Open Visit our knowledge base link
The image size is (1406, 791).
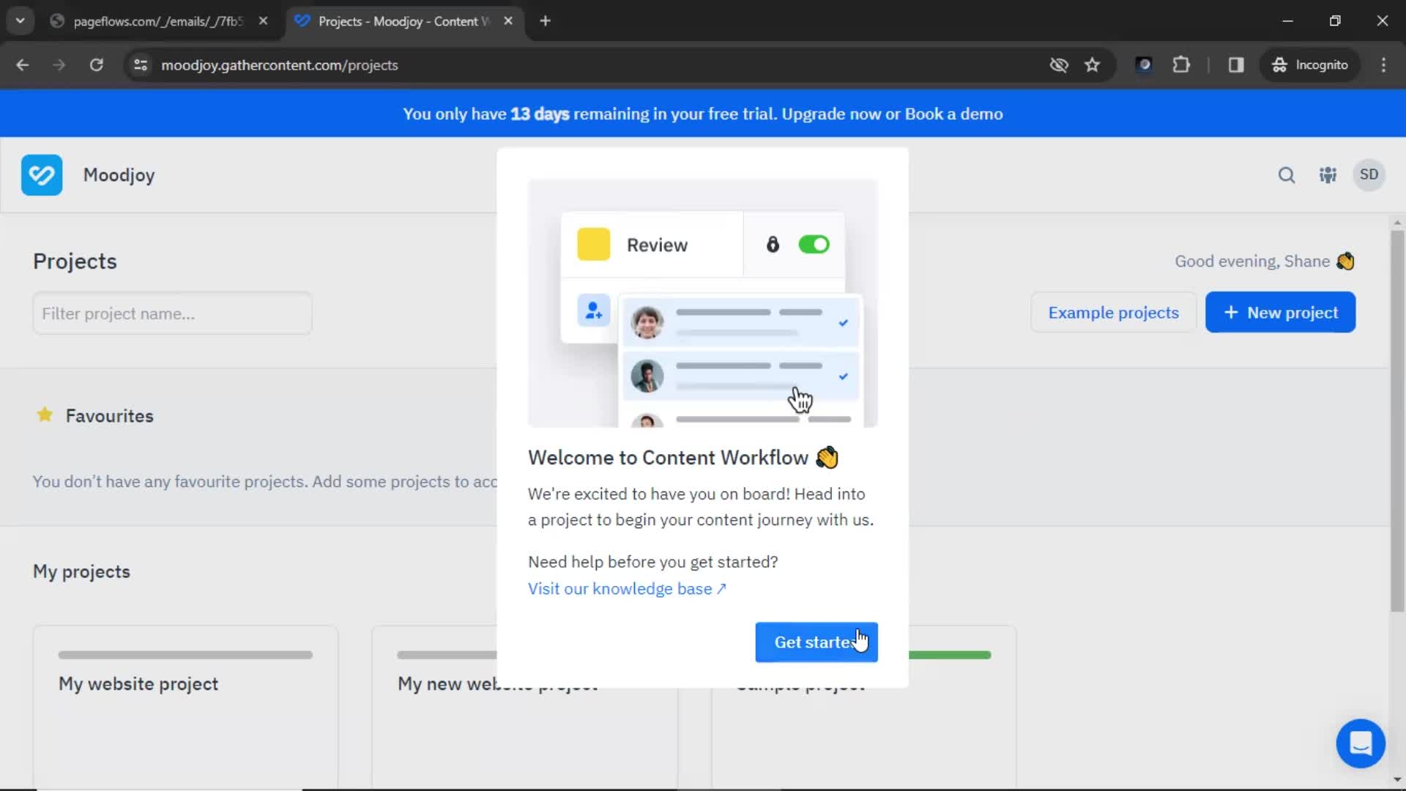(x=625, y=589)
